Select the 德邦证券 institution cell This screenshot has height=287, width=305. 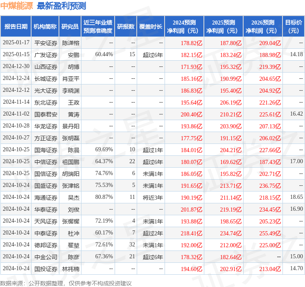[x=46, y=245]
